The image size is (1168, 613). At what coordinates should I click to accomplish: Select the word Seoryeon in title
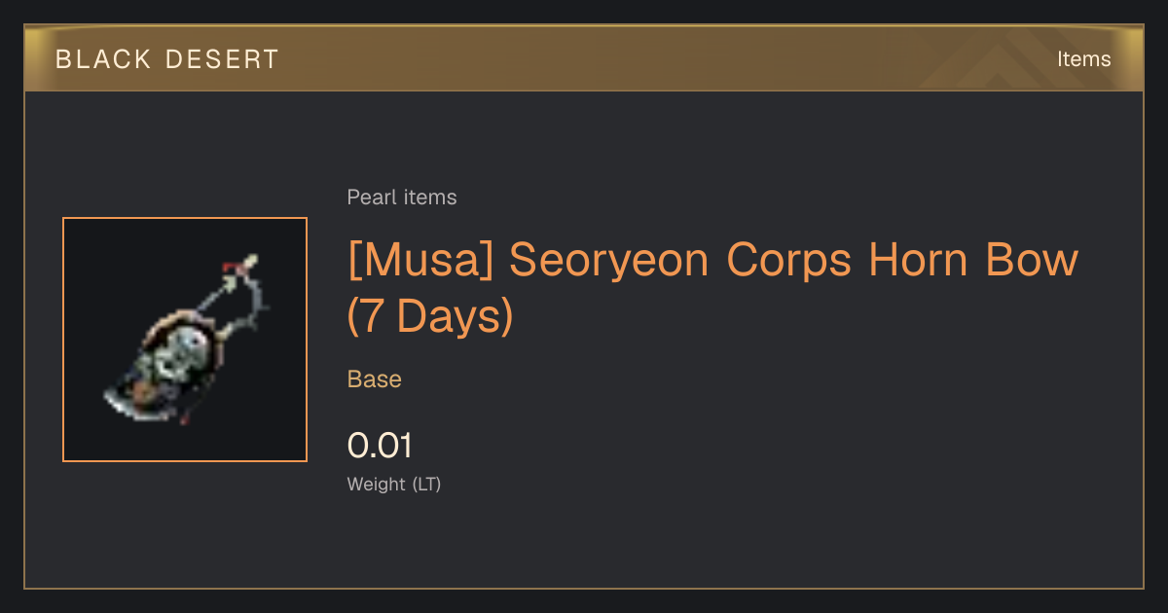[608, 261]
